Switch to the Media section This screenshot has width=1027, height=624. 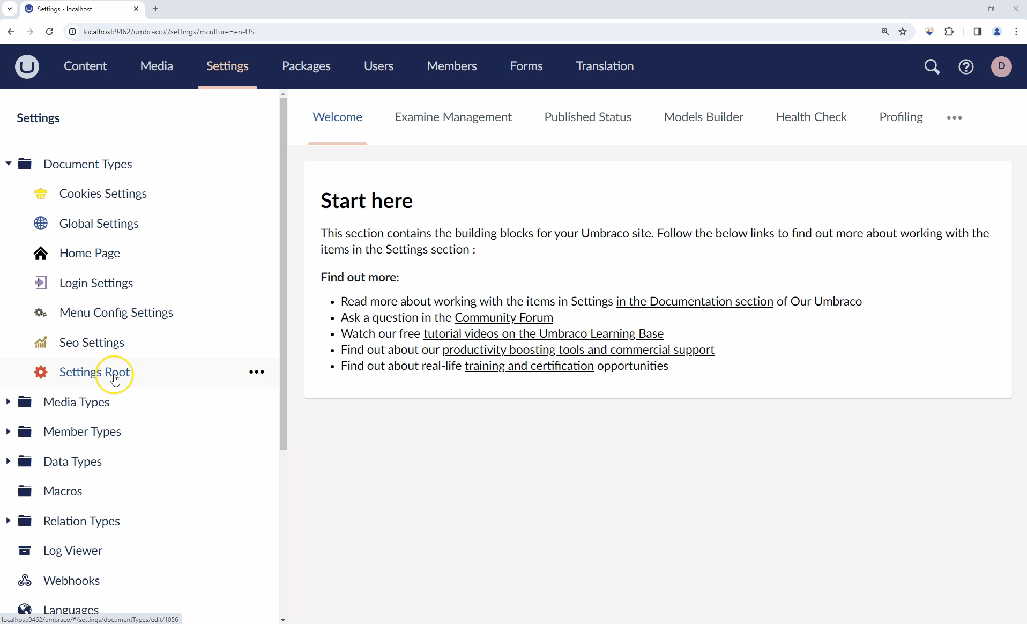157,66
